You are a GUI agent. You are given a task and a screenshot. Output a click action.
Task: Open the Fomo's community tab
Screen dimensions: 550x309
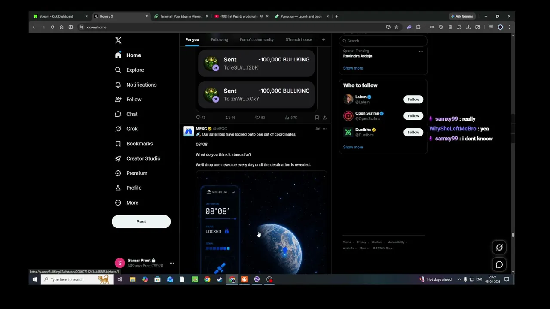(257, 40)
